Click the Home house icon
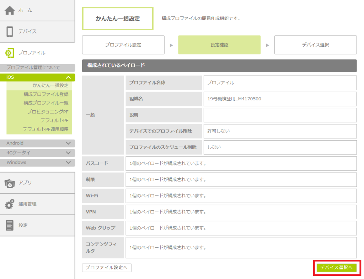Image resolution: width=364 pixels, height=279 pixels. click(x=10, y=10)
